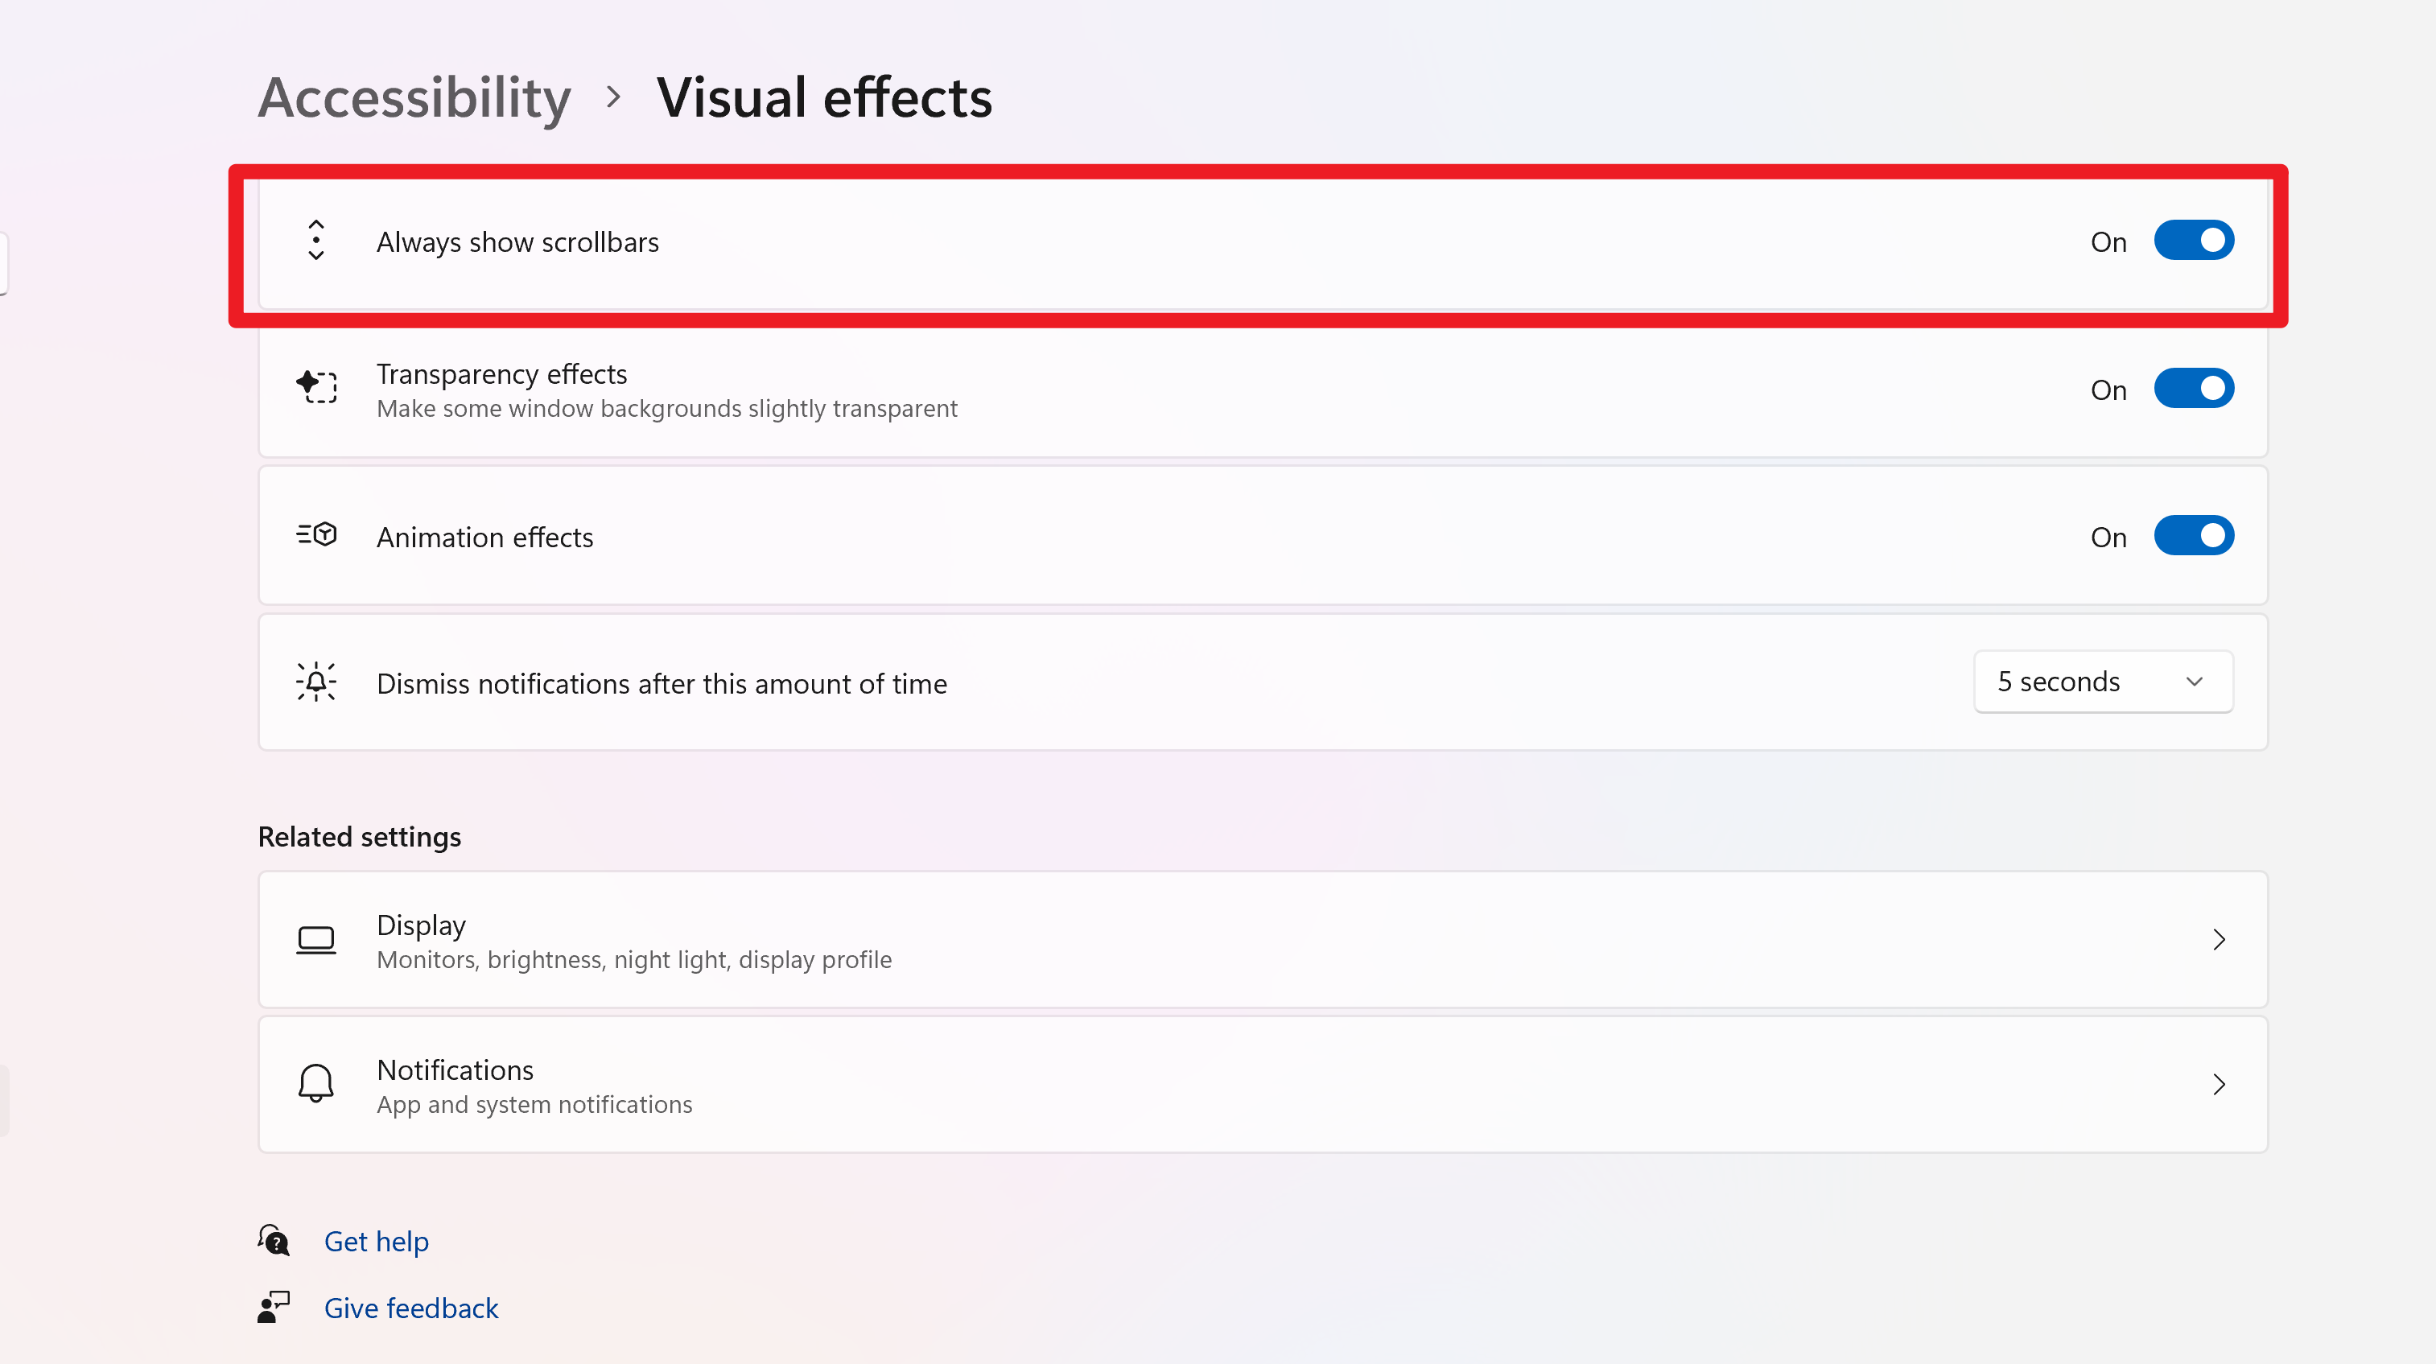Open Display related settings chevron
The image size is (2436, 1364).
click(2219, 939)
